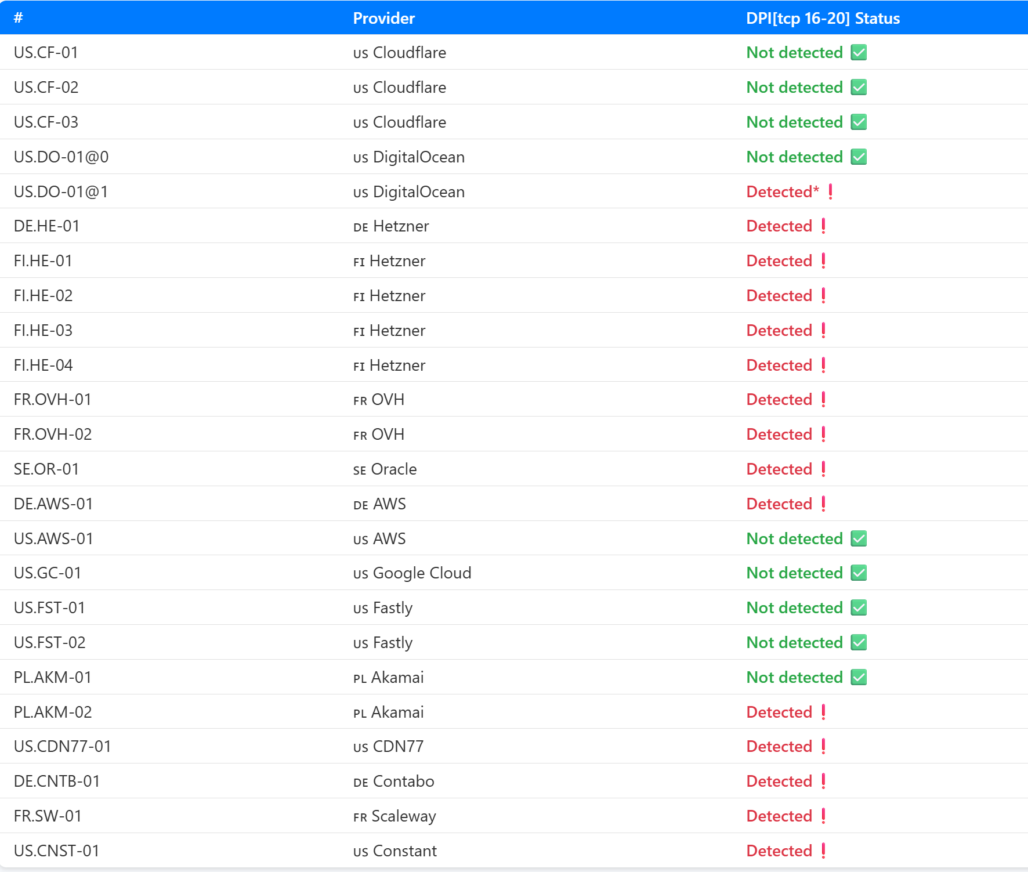
Task: Click the "#" column header
Action: pyautogui.click(x=19, y=18)
